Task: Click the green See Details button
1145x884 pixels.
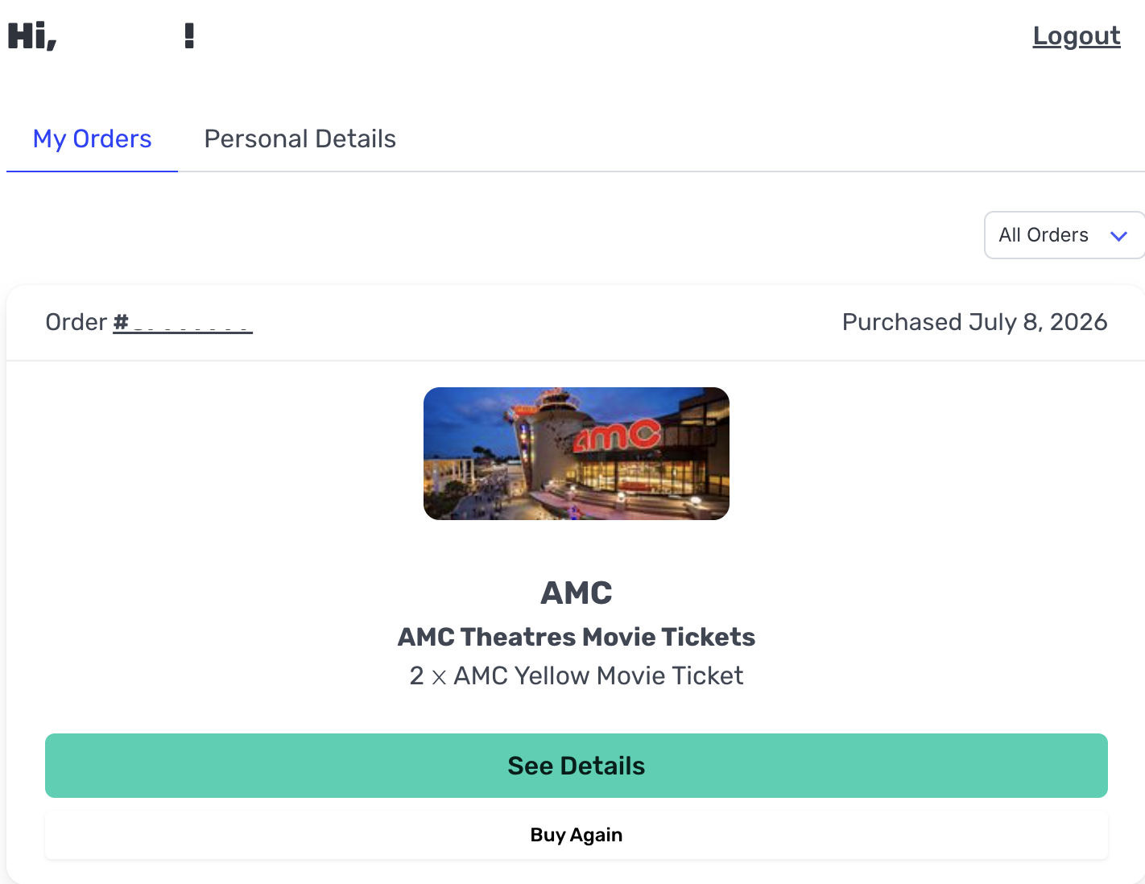Action: coord(577,766)
